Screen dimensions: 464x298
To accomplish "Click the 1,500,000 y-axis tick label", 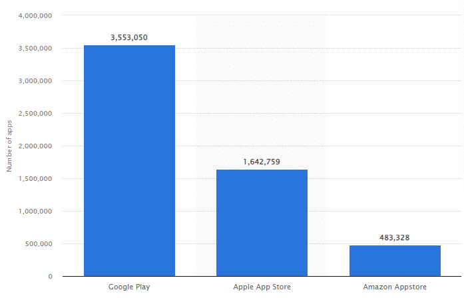I will (35, 178).
